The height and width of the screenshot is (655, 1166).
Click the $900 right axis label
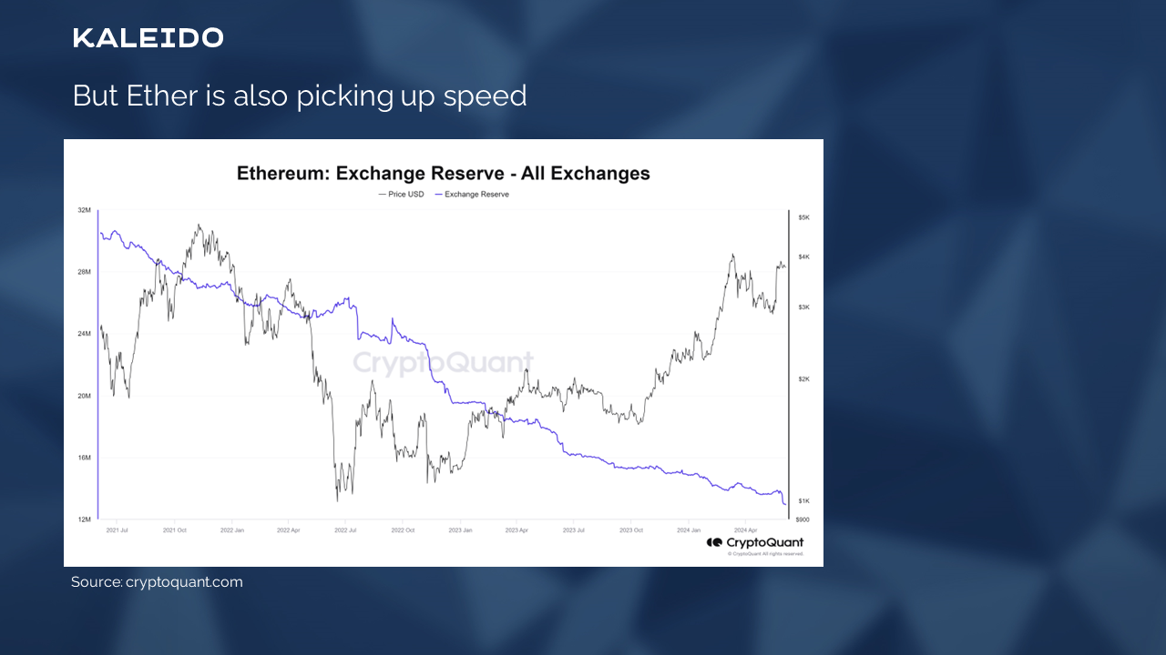(x=803, y=519)
